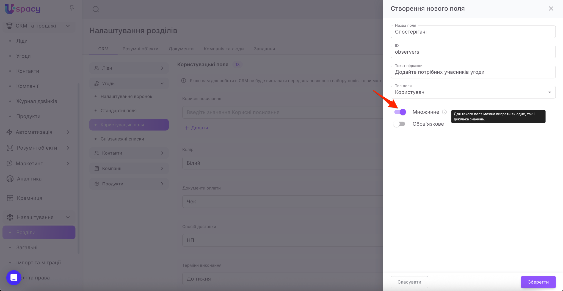Open the Тип поля dropdown
The image size is (563, 291).
(x=473, y=92)
